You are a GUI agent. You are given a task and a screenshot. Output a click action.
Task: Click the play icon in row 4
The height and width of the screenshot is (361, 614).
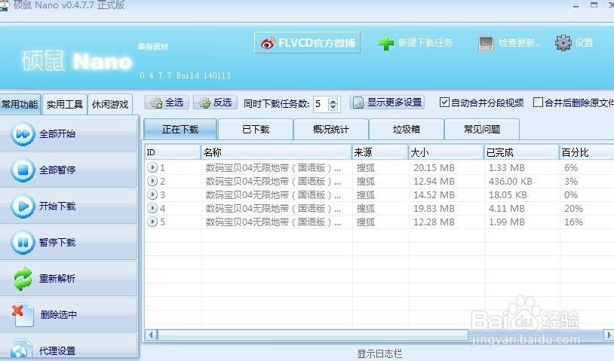(x=152, y=208)
